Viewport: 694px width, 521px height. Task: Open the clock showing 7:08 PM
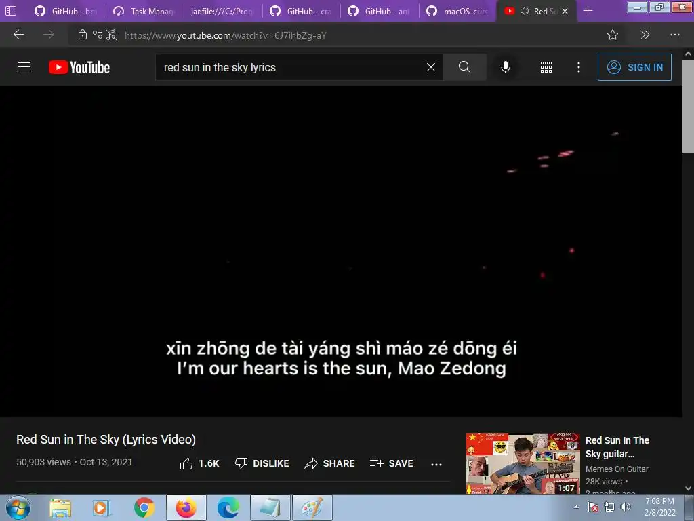pos(660,507)
